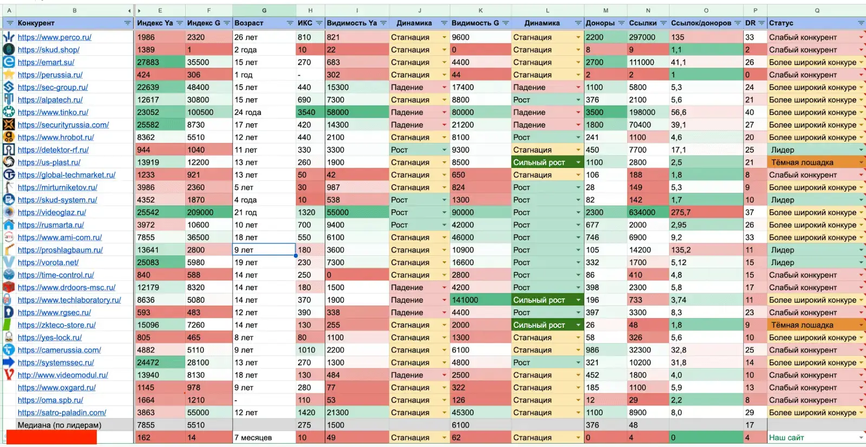The height and width of the screenshot is (447, 866).
Task: Select cell 634000 in Ссылки column
Action: pos(648,212)
